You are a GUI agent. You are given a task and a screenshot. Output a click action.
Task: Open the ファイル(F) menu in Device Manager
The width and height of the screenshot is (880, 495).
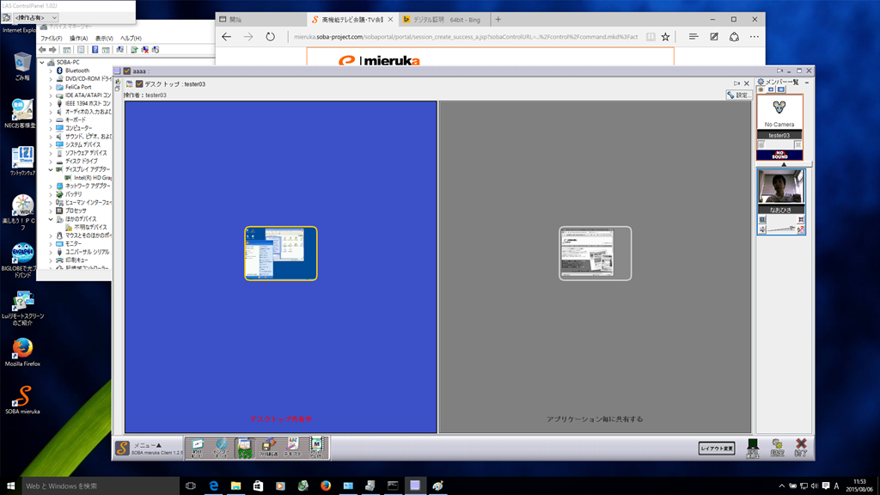pos(51,38)
